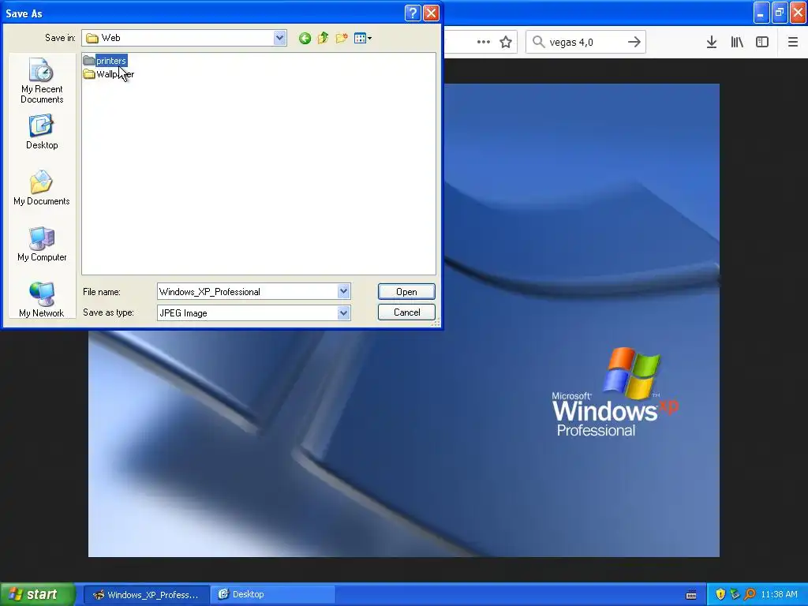The image size is (808, 606).
Task: Go up one folder level
Action: pos(323,38)
